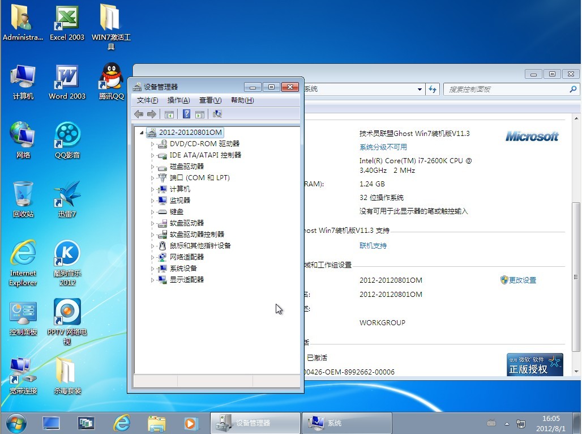Viewport: 582px width, 434px height.
Task: Open the 回收站 recycle bin
Action: coord(23,199)
